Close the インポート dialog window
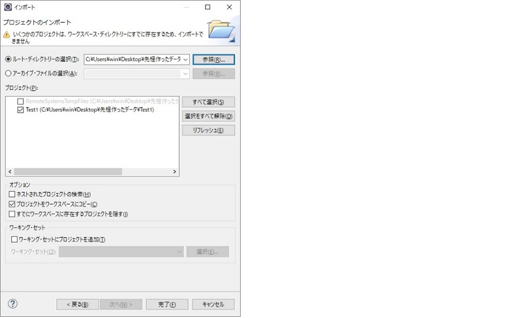 [229, 7]
